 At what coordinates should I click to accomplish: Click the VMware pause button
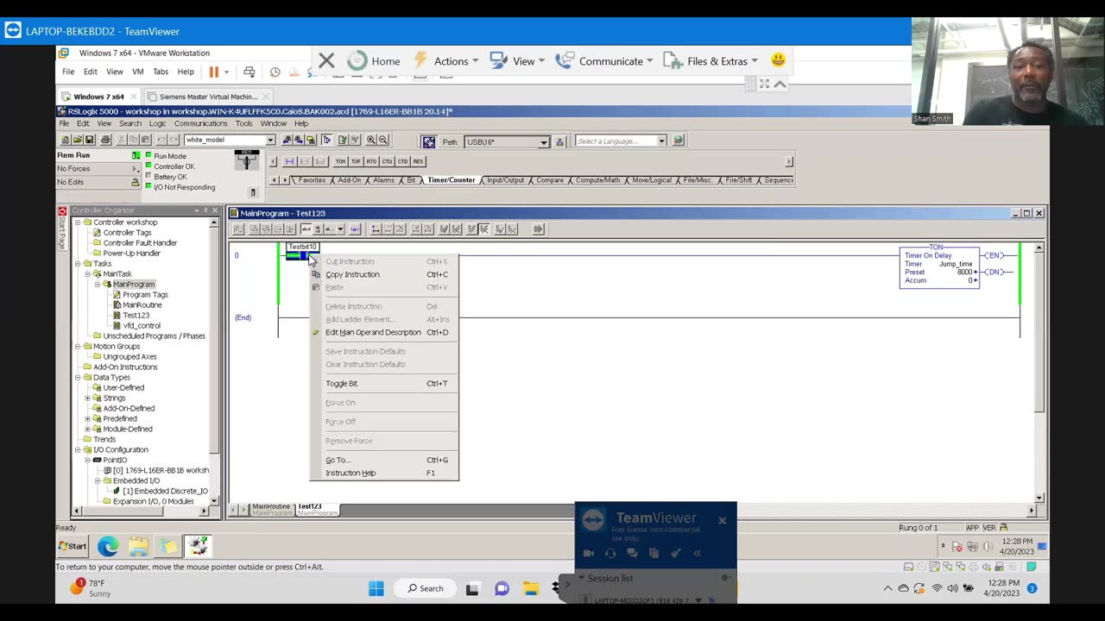click(213, 72)
